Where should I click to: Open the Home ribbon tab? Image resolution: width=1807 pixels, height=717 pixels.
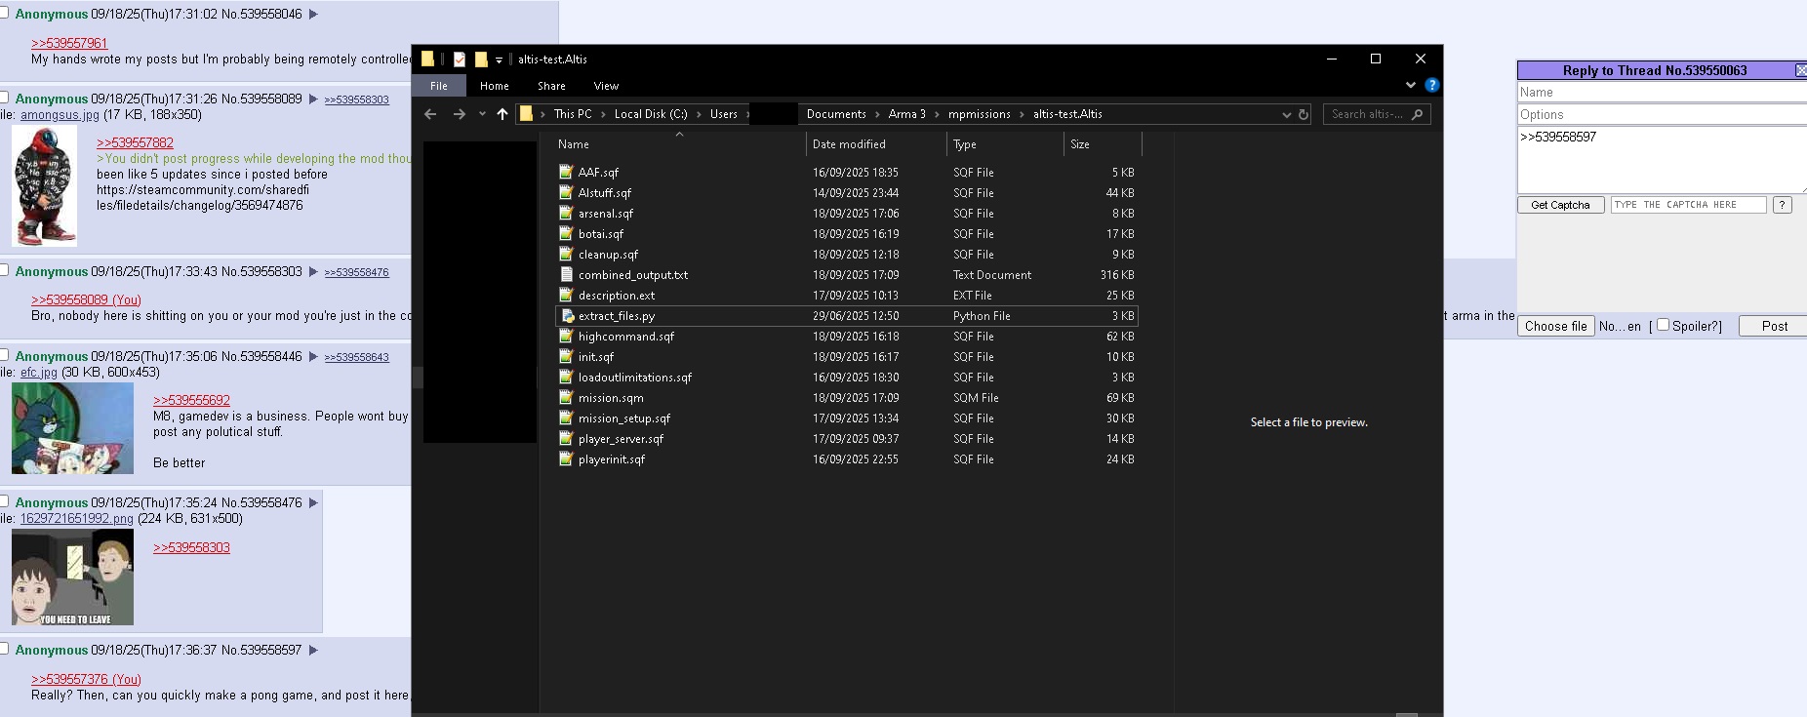[x=495, y=86]
